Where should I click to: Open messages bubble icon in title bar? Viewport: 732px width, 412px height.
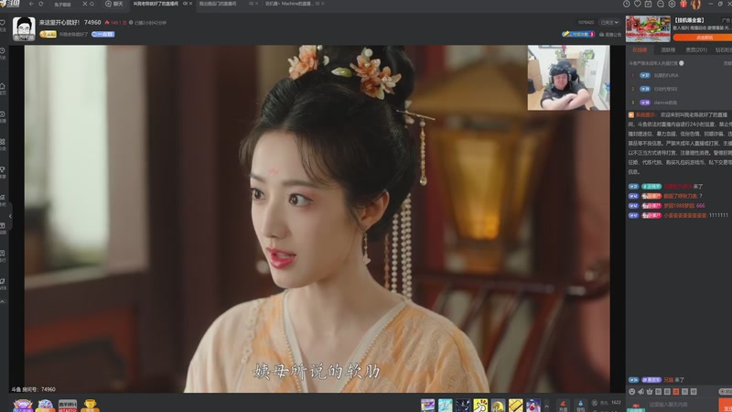660,4
